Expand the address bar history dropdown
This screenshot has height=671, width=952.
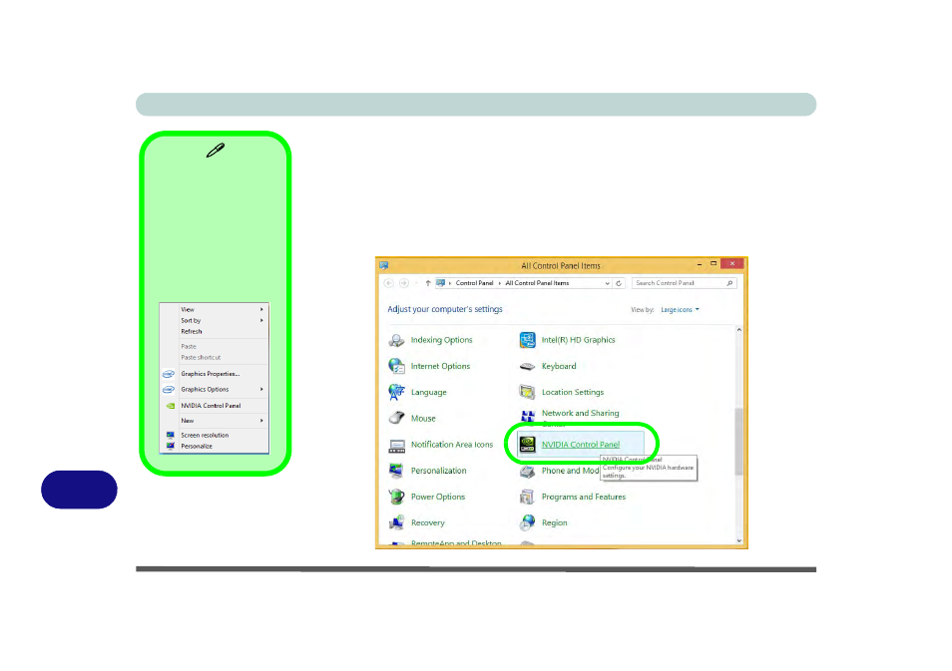click(x=607, y=283)
